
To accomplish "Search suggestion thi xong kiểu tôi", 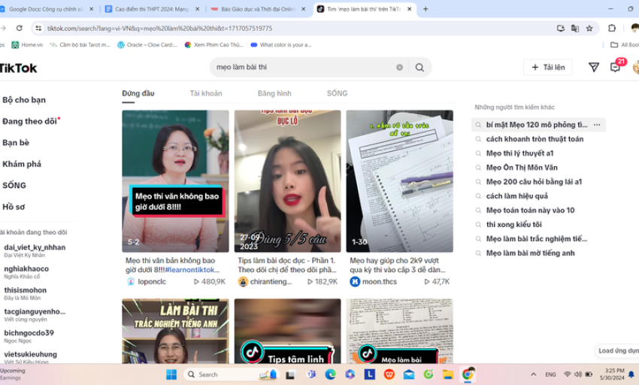I will 513,225.
